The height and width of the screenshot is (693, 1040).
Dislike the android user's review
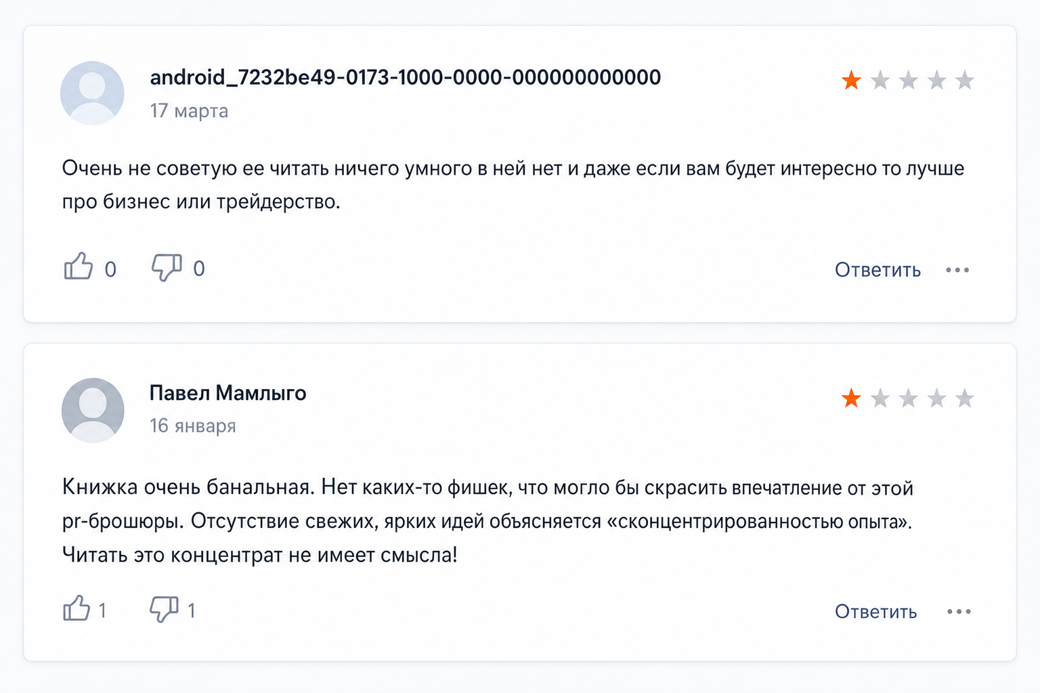[x=167, y=267]
